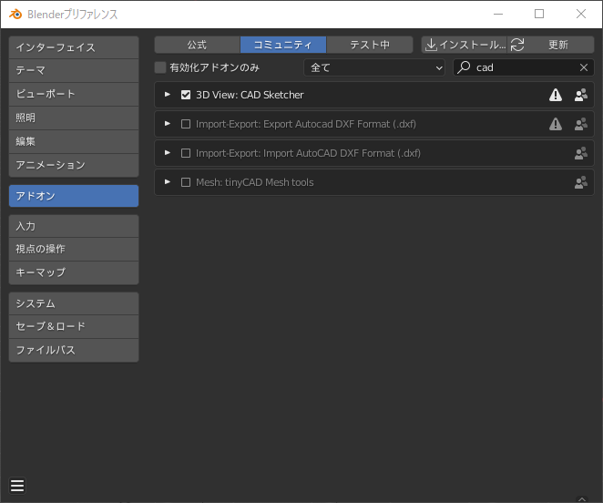Minimize the Blender preferences window
This screenshot has height=503, width=603.
pyautogui.click(x=498, y=15)
